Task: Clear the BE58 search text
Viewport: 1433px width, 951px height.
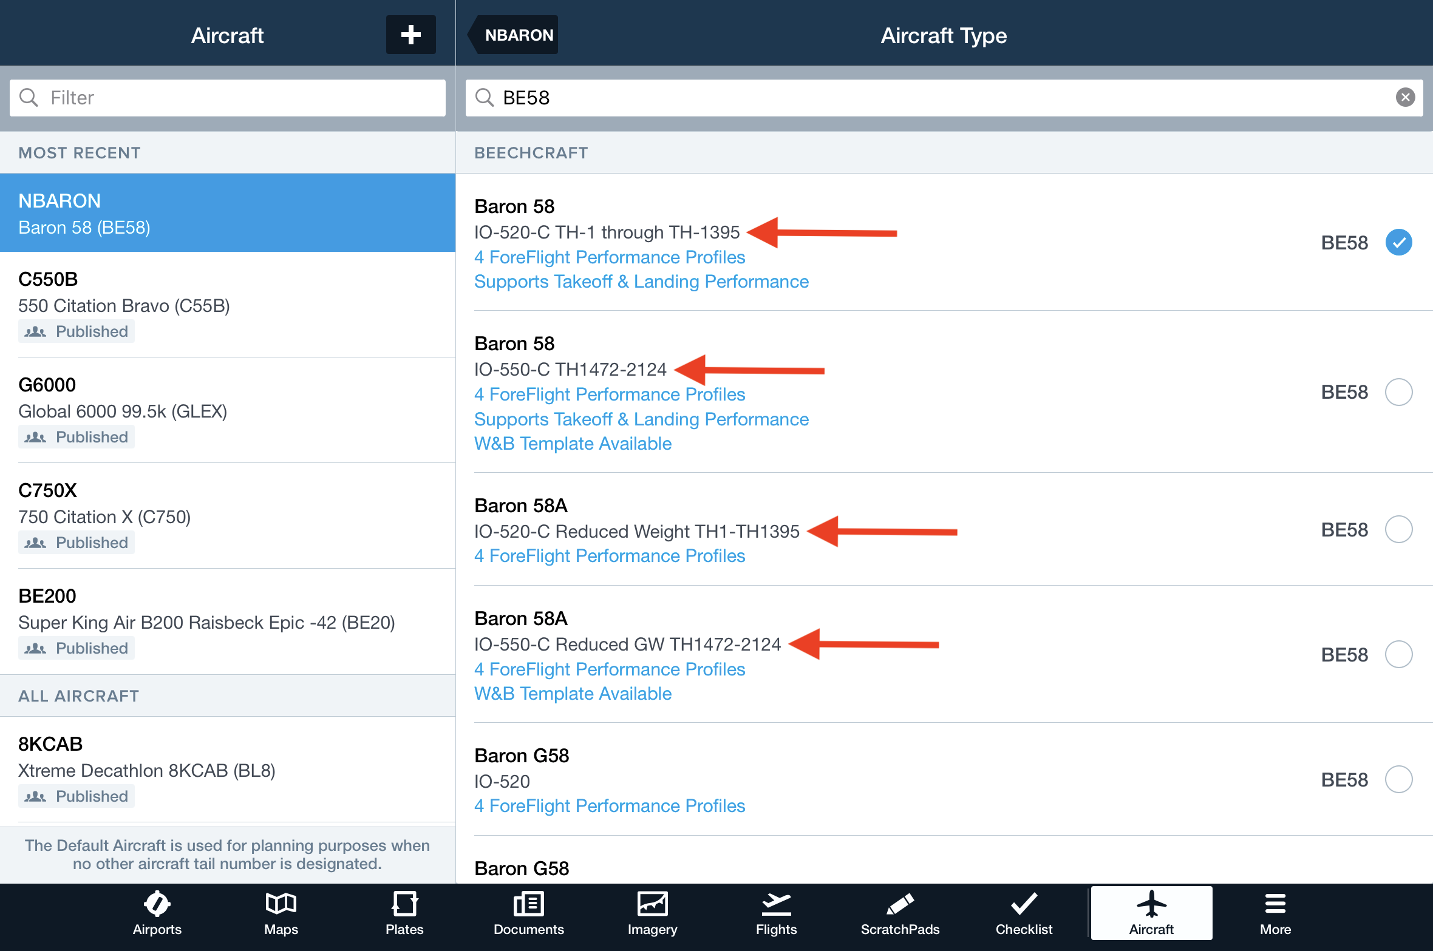Action: click(x=1405, y=97)
